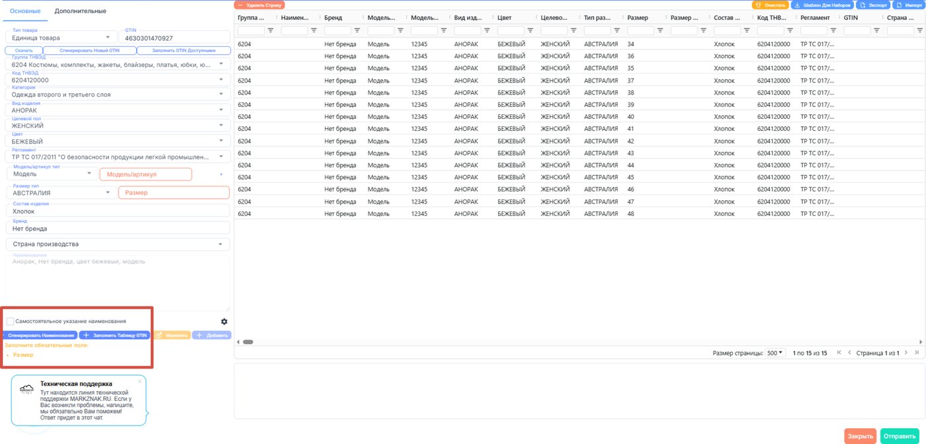Screen dimensions: 926x444
Task: Click the horizontal scrollbar under the table
Action: coord(248,342)
